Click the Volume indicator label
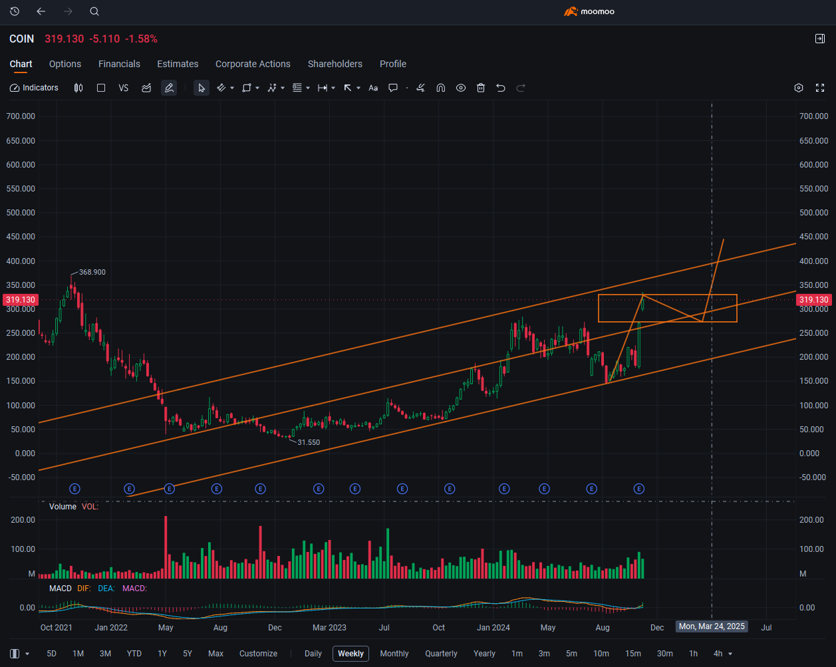The width and height of the screenshot is (836, 667). pyautogui.click(x=63, y=507)
